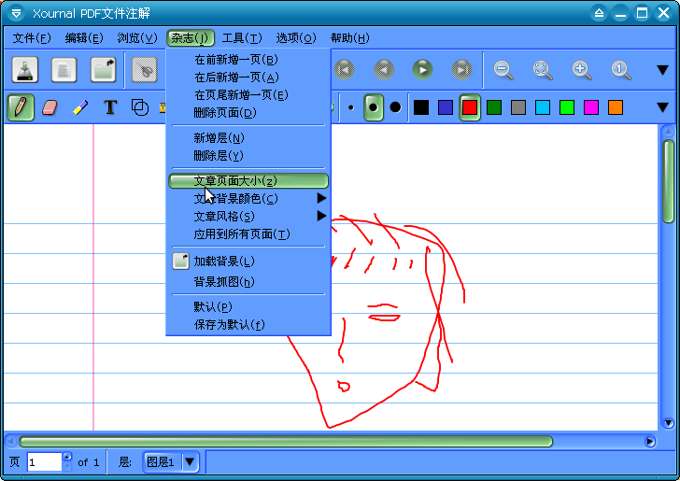Pick the magenta color swatch
680x481 pixels.
point(591,107)
